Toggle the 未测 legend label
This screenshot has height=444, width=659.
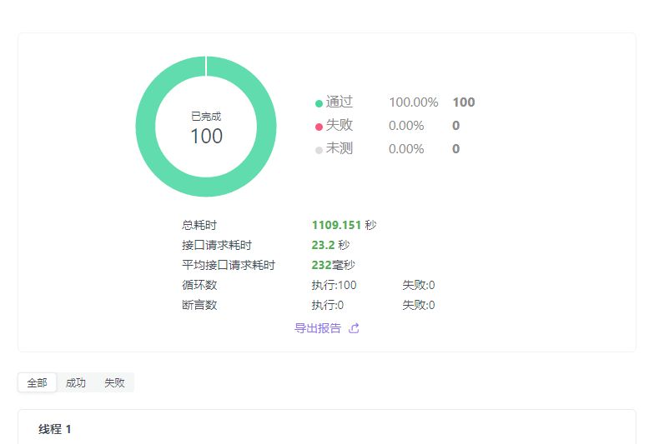tap(340, 149)
